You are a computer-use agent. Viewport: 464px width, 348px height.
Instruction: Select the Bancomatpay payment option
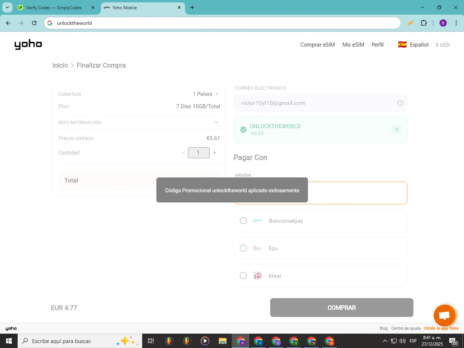point(320,221)
